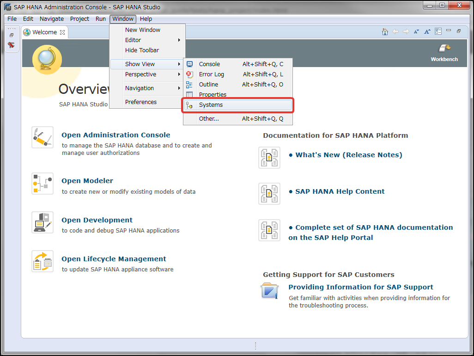Click the navigate back arrow icon
The image size is (474, 356).
[395, 31]
